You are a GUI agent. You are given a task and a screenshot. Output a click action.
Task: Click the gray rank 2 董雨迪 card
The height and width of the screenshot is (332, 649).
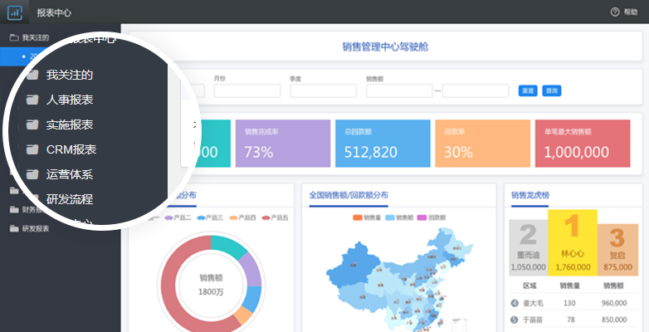(x=529, y=247)
